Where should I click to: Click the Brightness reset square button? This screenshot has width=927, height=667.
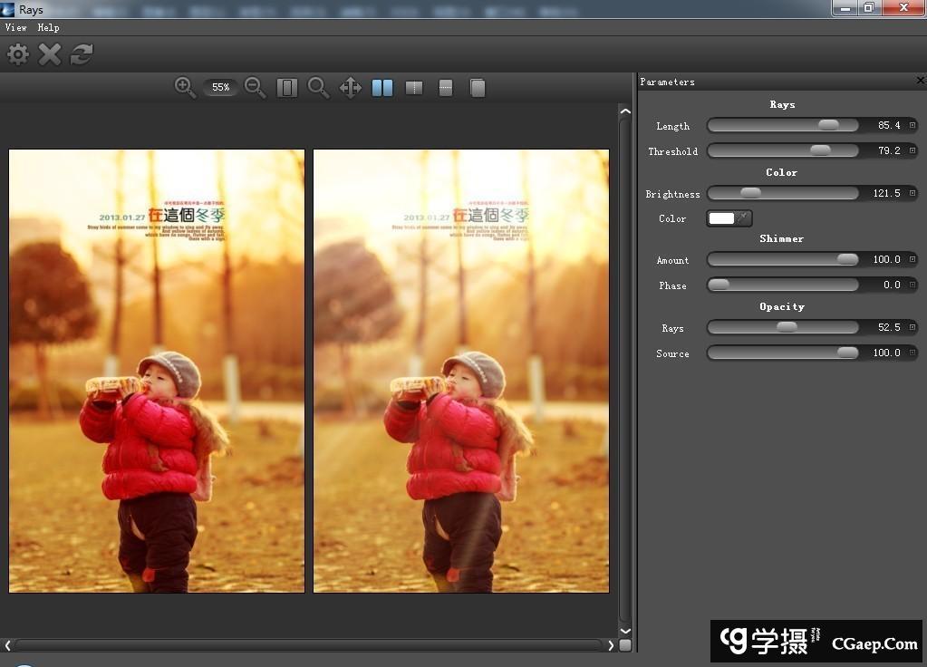[913, 193]
